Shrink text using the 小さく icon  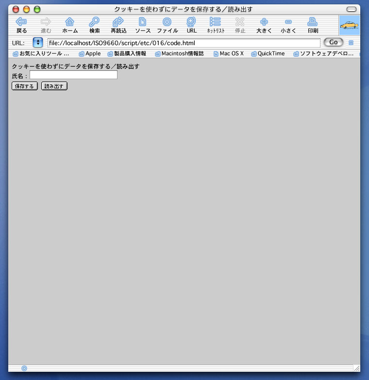pyautogui.click(x=288, y=24)
